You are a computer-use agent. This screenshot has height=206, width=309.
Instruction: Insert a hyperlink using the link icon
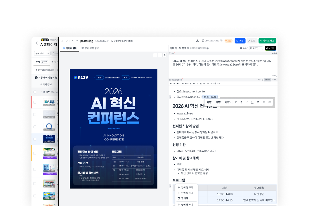click(219, 84)
